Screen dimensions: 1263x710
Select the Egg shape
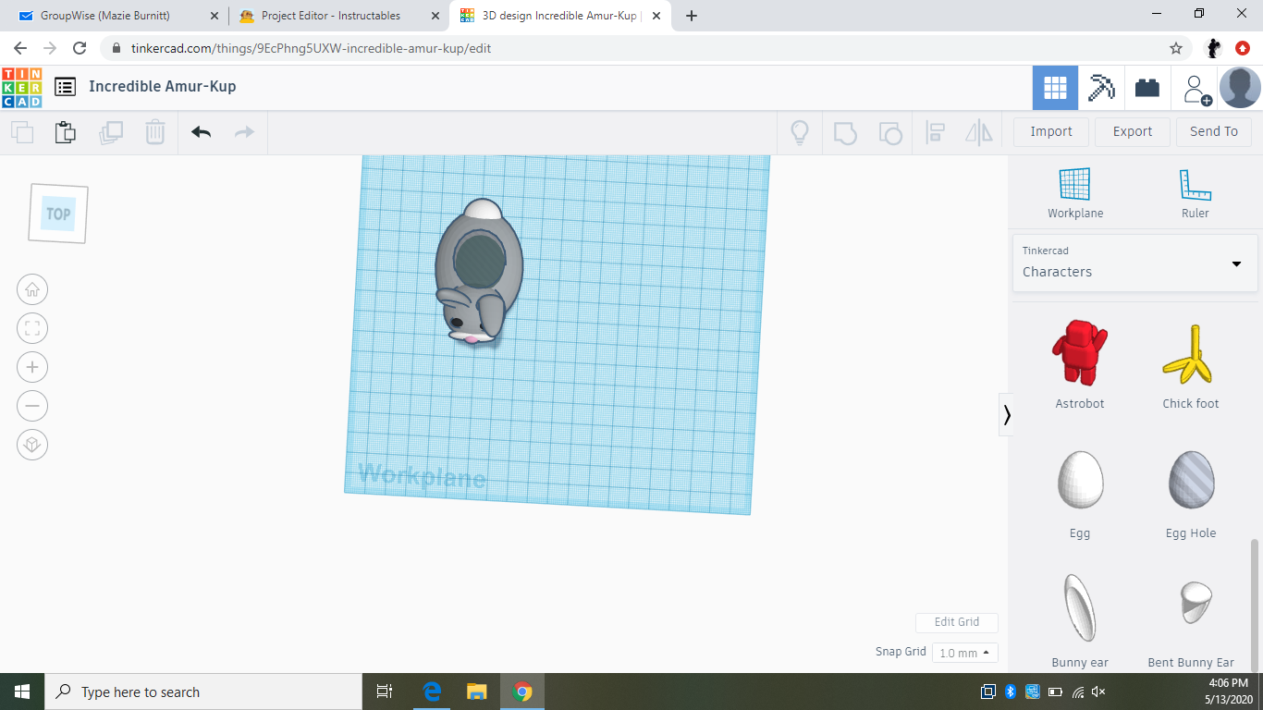1080,494
